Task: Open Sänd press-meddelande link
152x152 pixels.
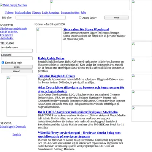Action: click(x=13, y=28)
